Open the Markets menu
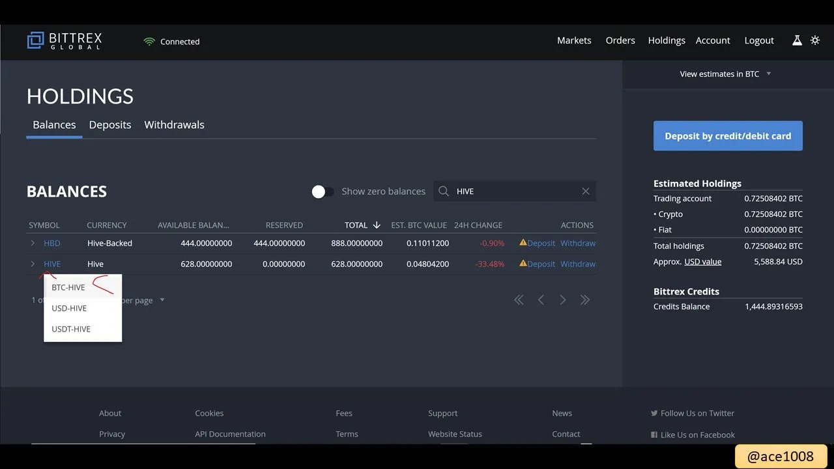The height and width of the screenshot is (469, 834). coord(574,40)
